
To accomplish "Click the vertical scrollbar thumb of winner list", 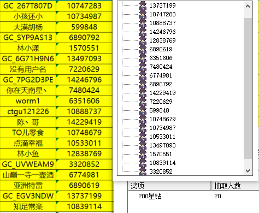I will coord(248,88).
